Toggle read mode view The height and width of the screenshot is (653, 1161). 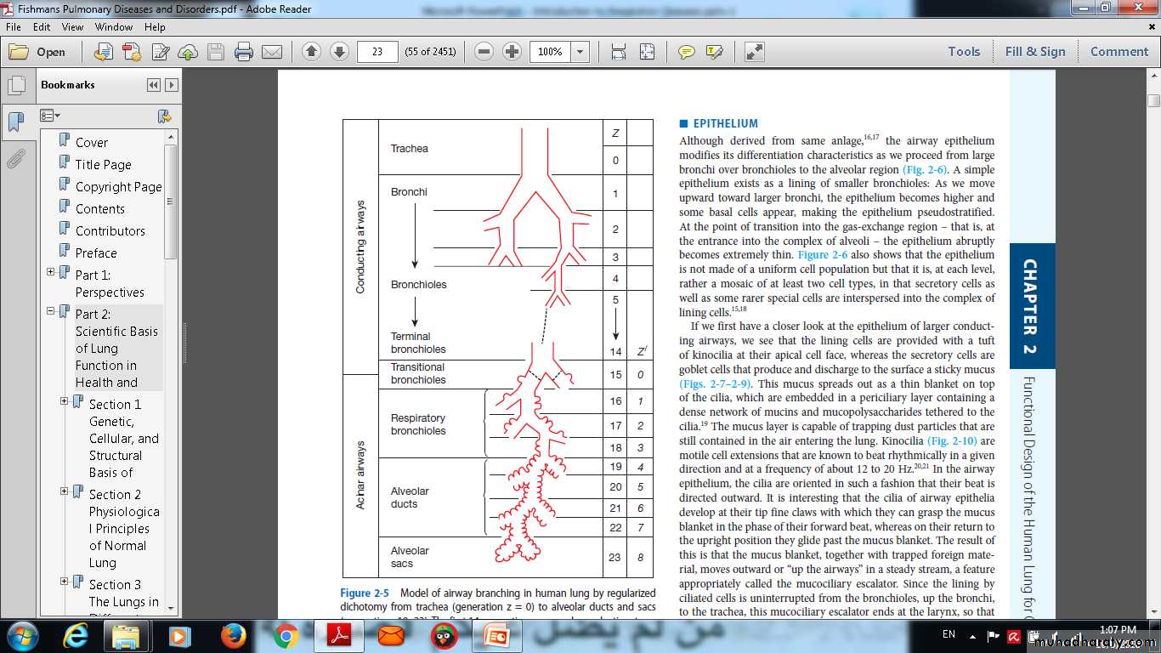click(754, 52)
